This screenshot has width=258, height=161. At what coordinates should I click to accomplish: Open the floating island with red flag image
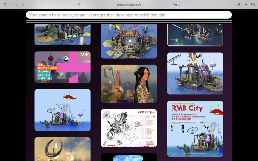tap(62, 110)
